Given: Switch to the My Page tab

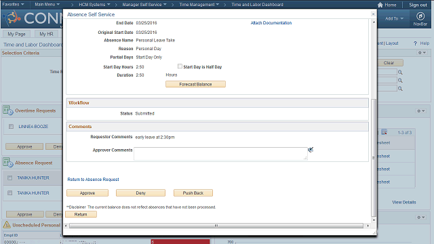Looking at the screenshot, I should (x=16, y=34).
